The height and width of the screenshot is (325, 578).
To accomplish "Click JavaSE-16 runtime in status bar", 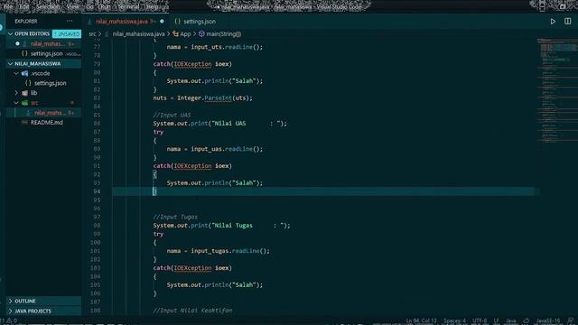I will pyautogui.click(x=548, y=320).
